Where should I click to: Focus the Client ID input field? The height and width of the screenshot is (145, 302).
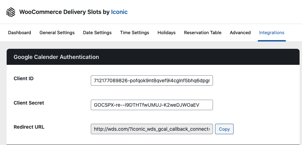pos(152,81)
